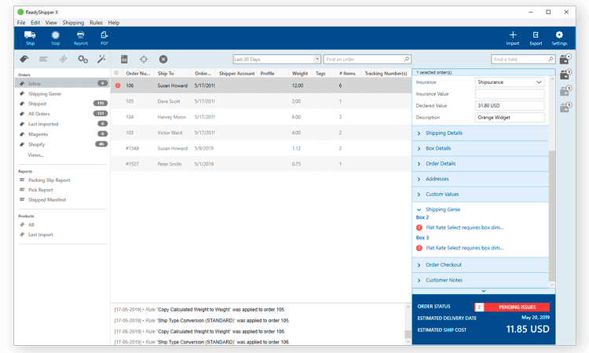Click the Ship truck icon
This screenshot has height=353, width=589.
pos(30,35)
